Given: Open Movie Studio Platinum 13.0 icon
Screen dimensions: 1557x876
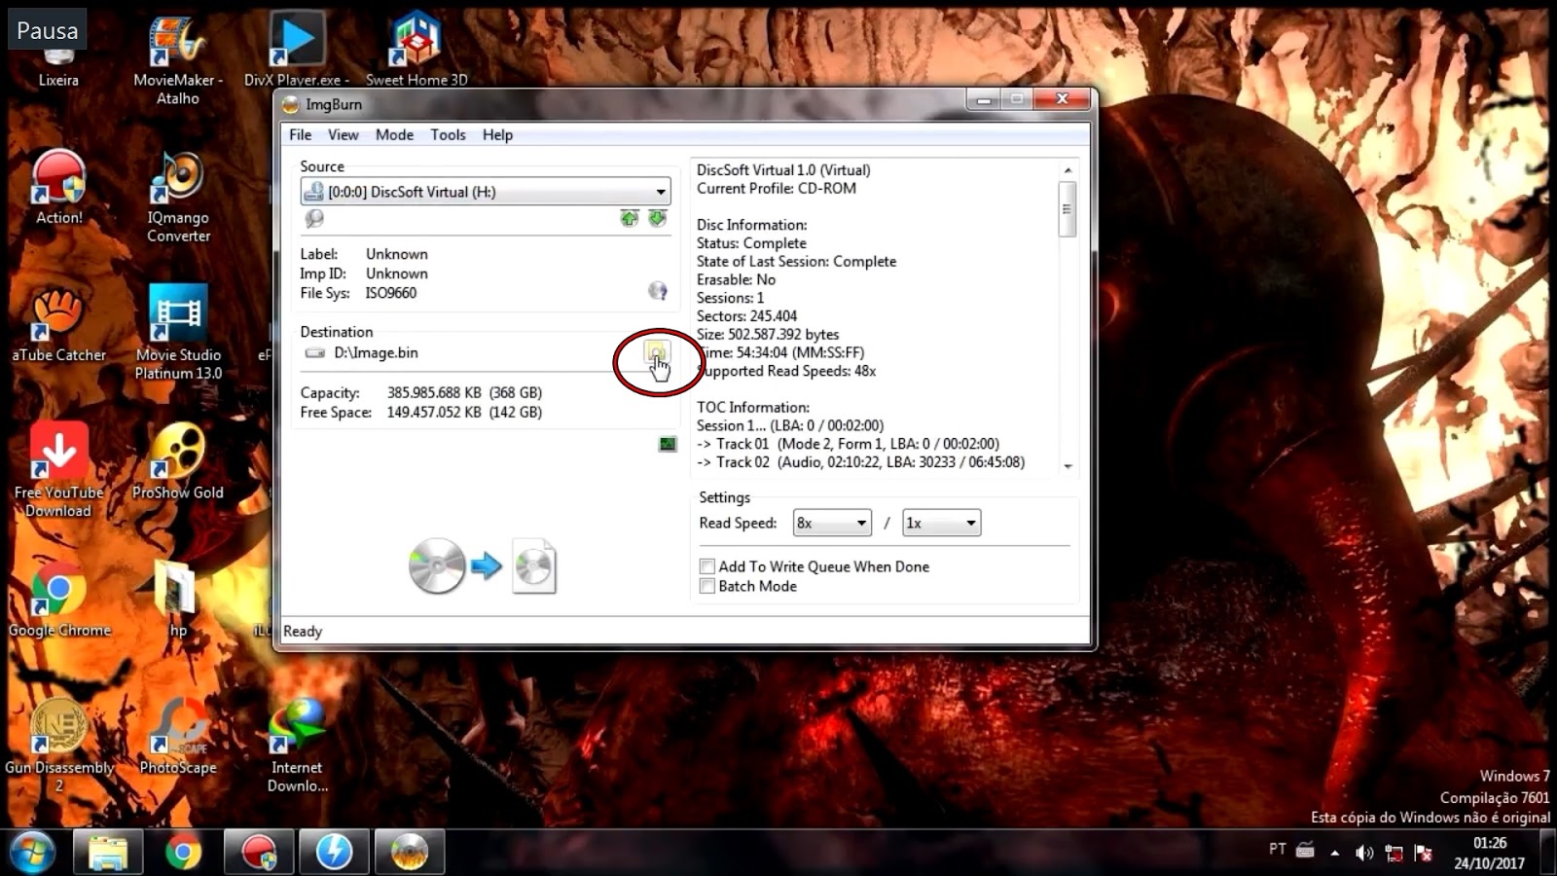Looking at the screenshot, I should tap(178, 333).
